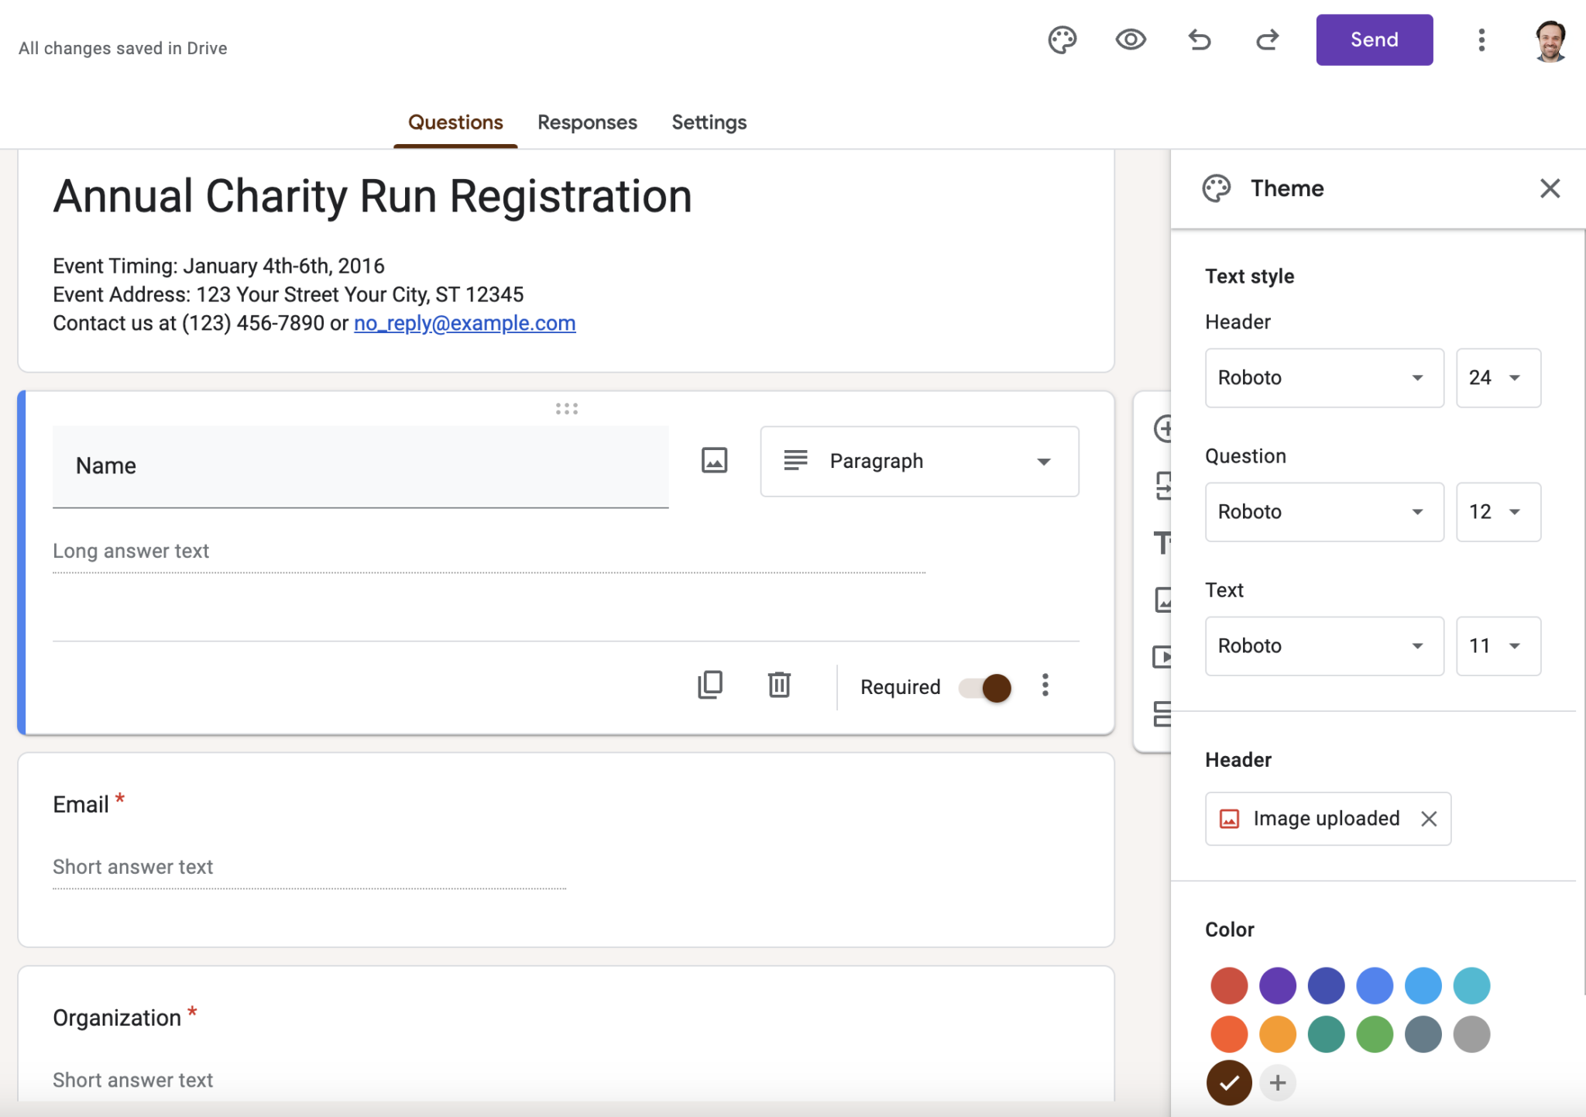Open more options for the Name question
1586x1117 pixels.
click(1045, 686)
